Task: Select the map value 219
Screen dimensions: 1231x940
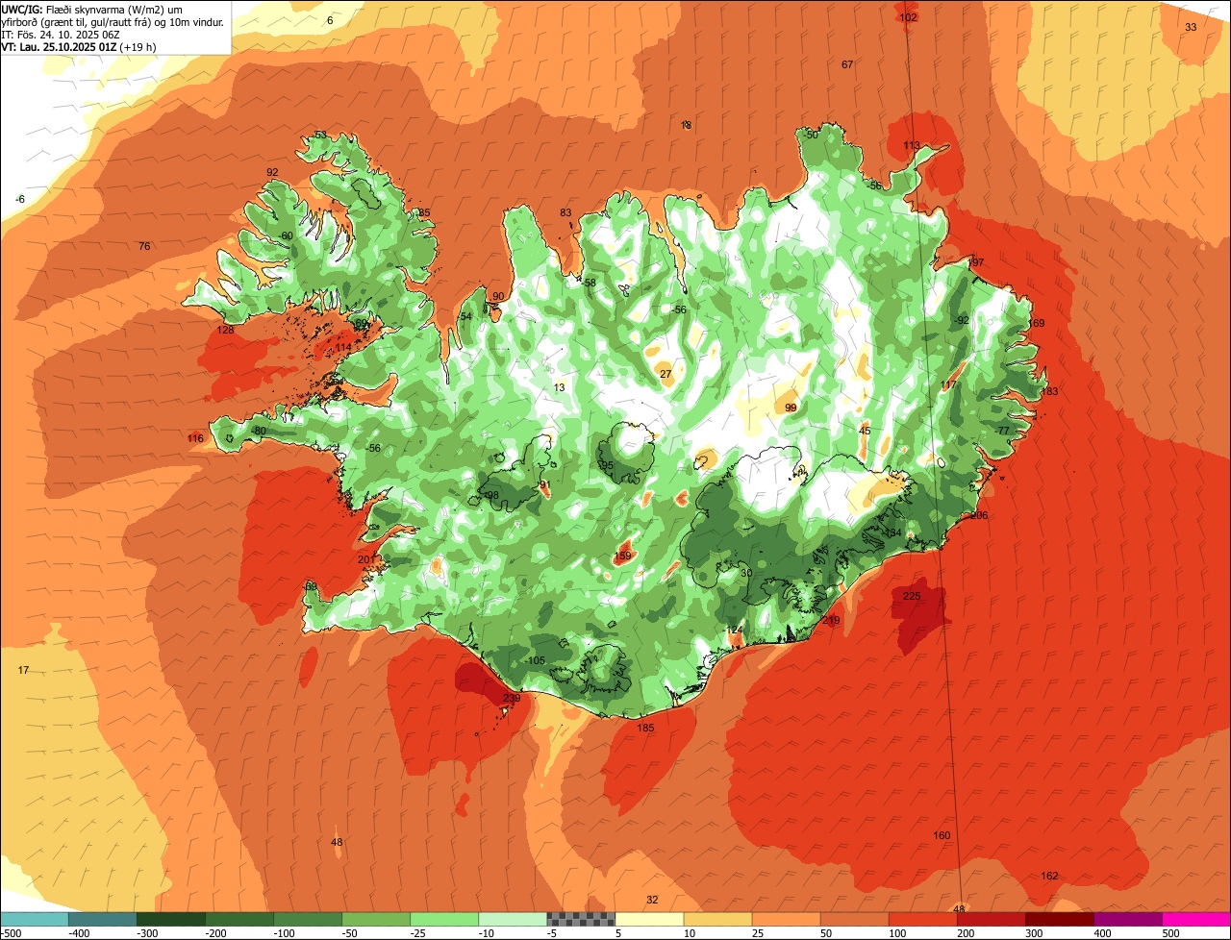Action: point(832,621)
